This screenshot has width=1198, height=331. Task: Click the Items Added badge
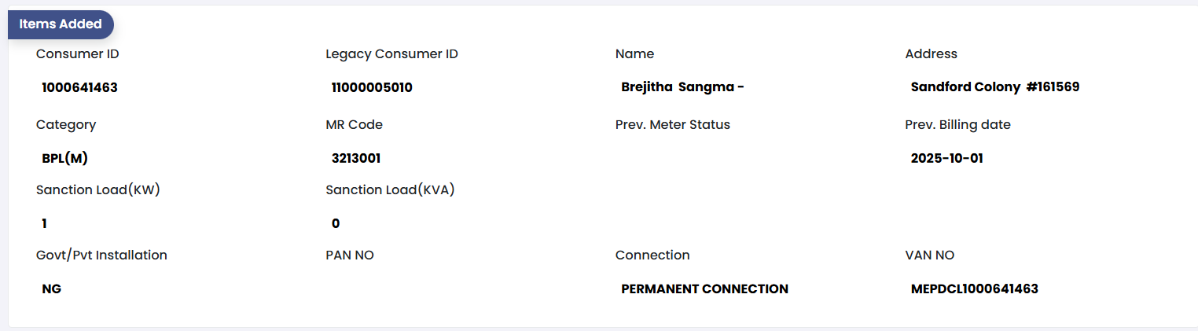pos(61,24)
